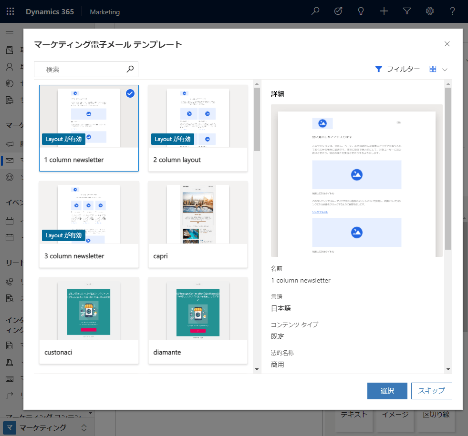Click the スキップ button
The height and width of the screenshot is (436, 468).
(x=431, y=391)
